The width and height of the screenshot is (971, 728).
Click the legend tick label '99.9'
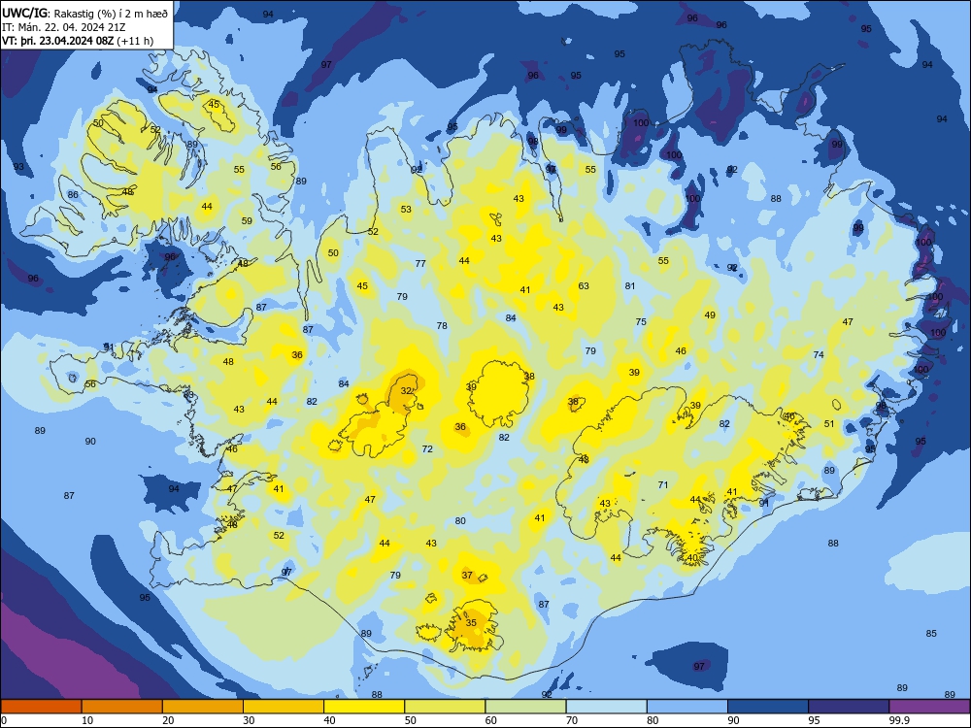899,720
